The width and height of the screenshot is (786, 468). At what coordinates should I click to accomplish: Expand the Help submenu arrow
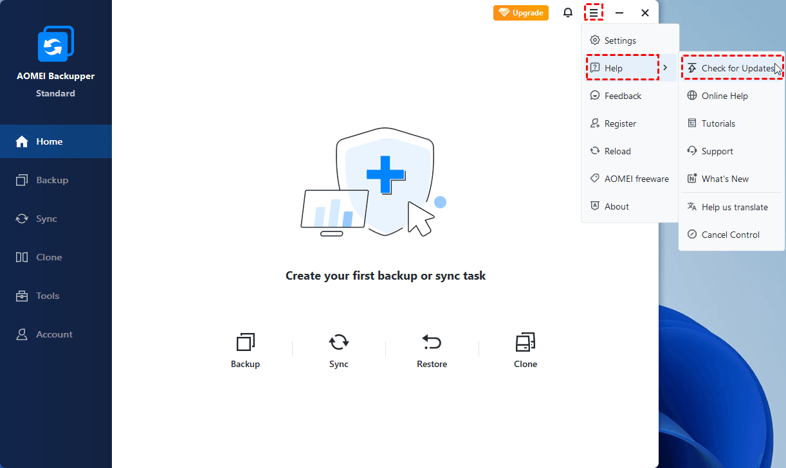pos(666,68)
